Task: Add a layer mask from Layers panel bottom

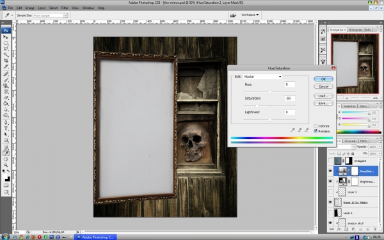Action: click(x=346, y=229)
